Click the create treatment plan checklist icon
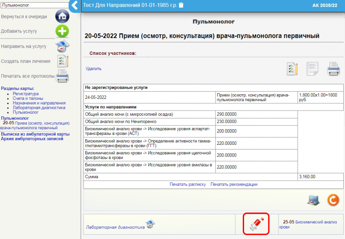Viewport: 345px width, 239px height. coord(63,61)
